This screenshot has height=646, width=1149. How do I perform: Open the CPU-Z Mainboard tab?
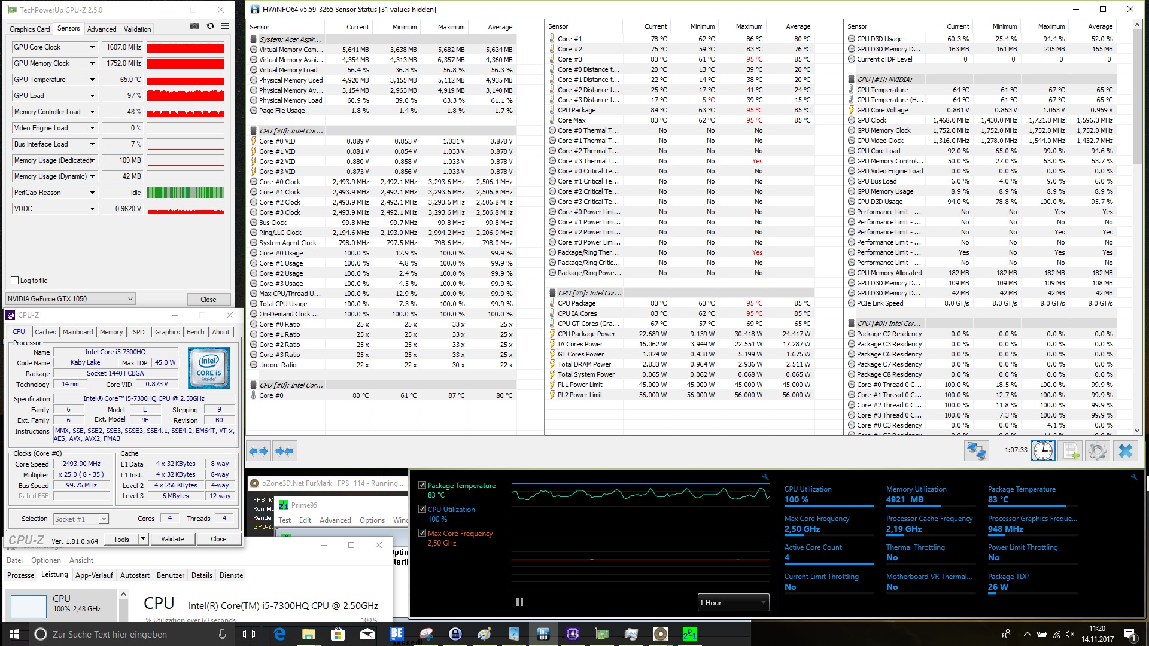[78, 332]
